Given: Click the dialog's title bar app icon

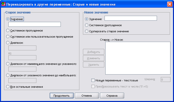Looking at the screenshot, I should [x=4, y=4].
